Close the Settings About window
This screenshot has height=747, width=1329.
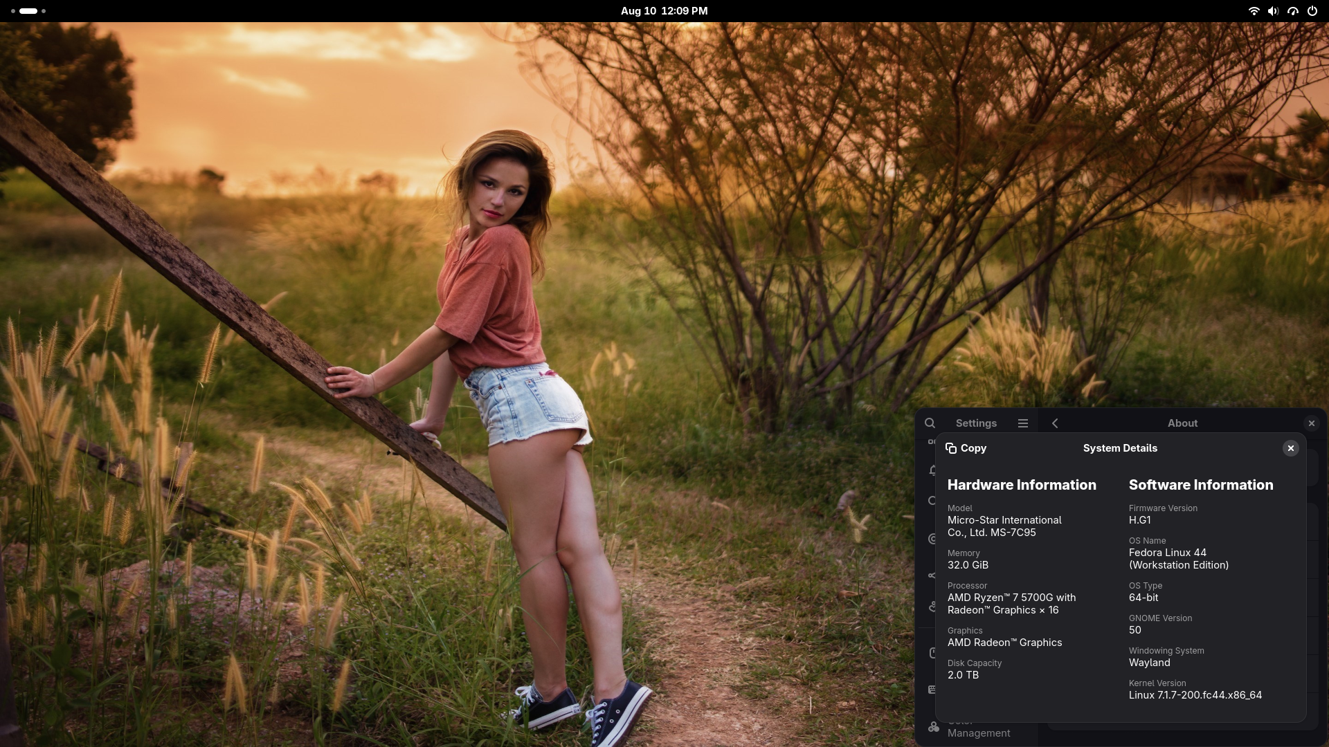(1311, 423)
